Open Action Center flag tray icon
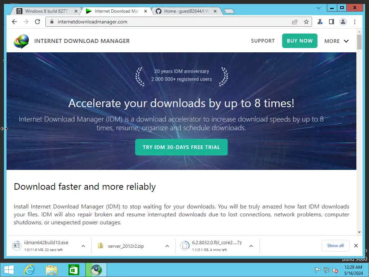Screen dimensions: 369x277 (x=317, y=270)
